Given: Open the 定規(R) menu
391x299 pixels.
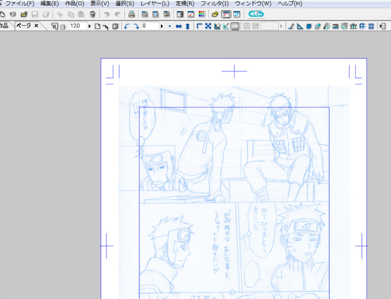Looking at the screenshot, I should tap(185, 4).
